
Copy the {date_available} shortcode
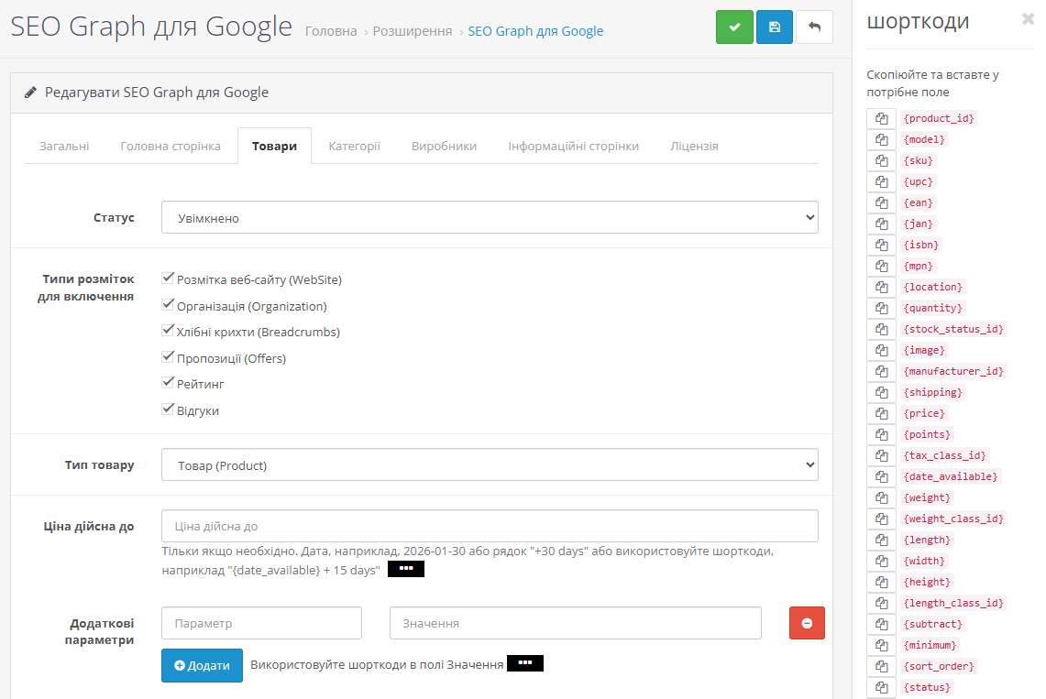tap(881, 477)
